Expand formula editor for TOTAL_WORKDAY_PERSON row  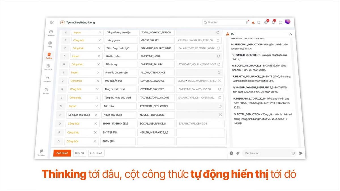[x=218, y=33]
